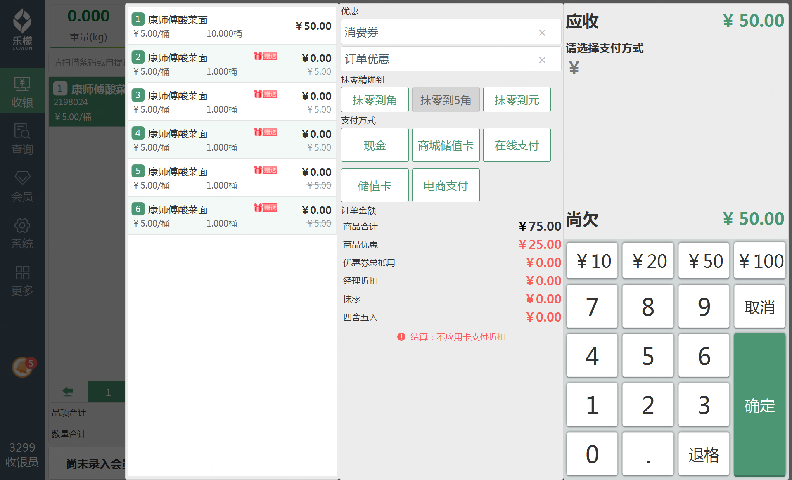Click the 3299 收银员 cashier label
Image resolution: width=792 pixels, height=480 pixels.
pos(22,454)
